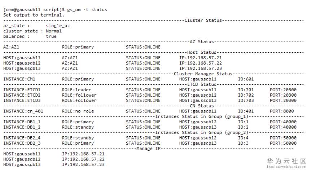Select the single_az value of az_state
Screen dimensions: 311x172
pos(58,26)
